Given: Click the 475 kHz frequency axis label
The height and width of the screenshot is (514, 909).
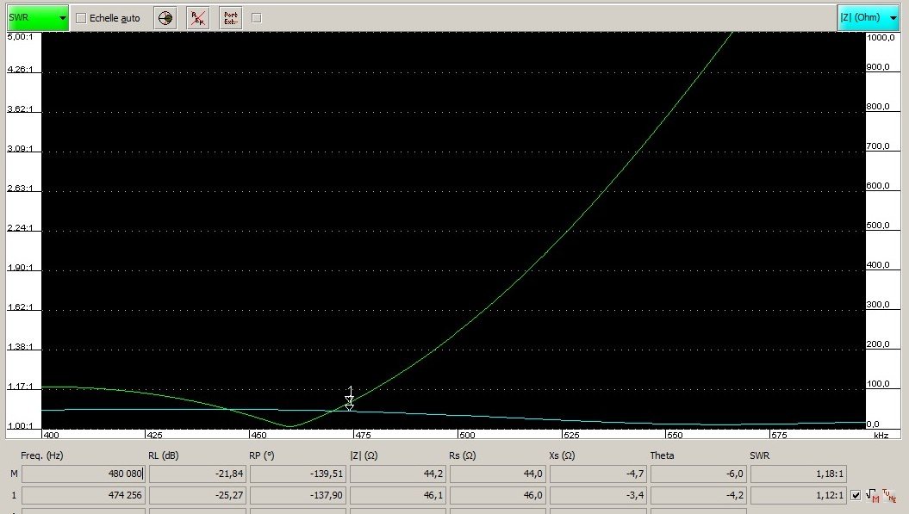Looking at the screenshot, I should 363,435.
